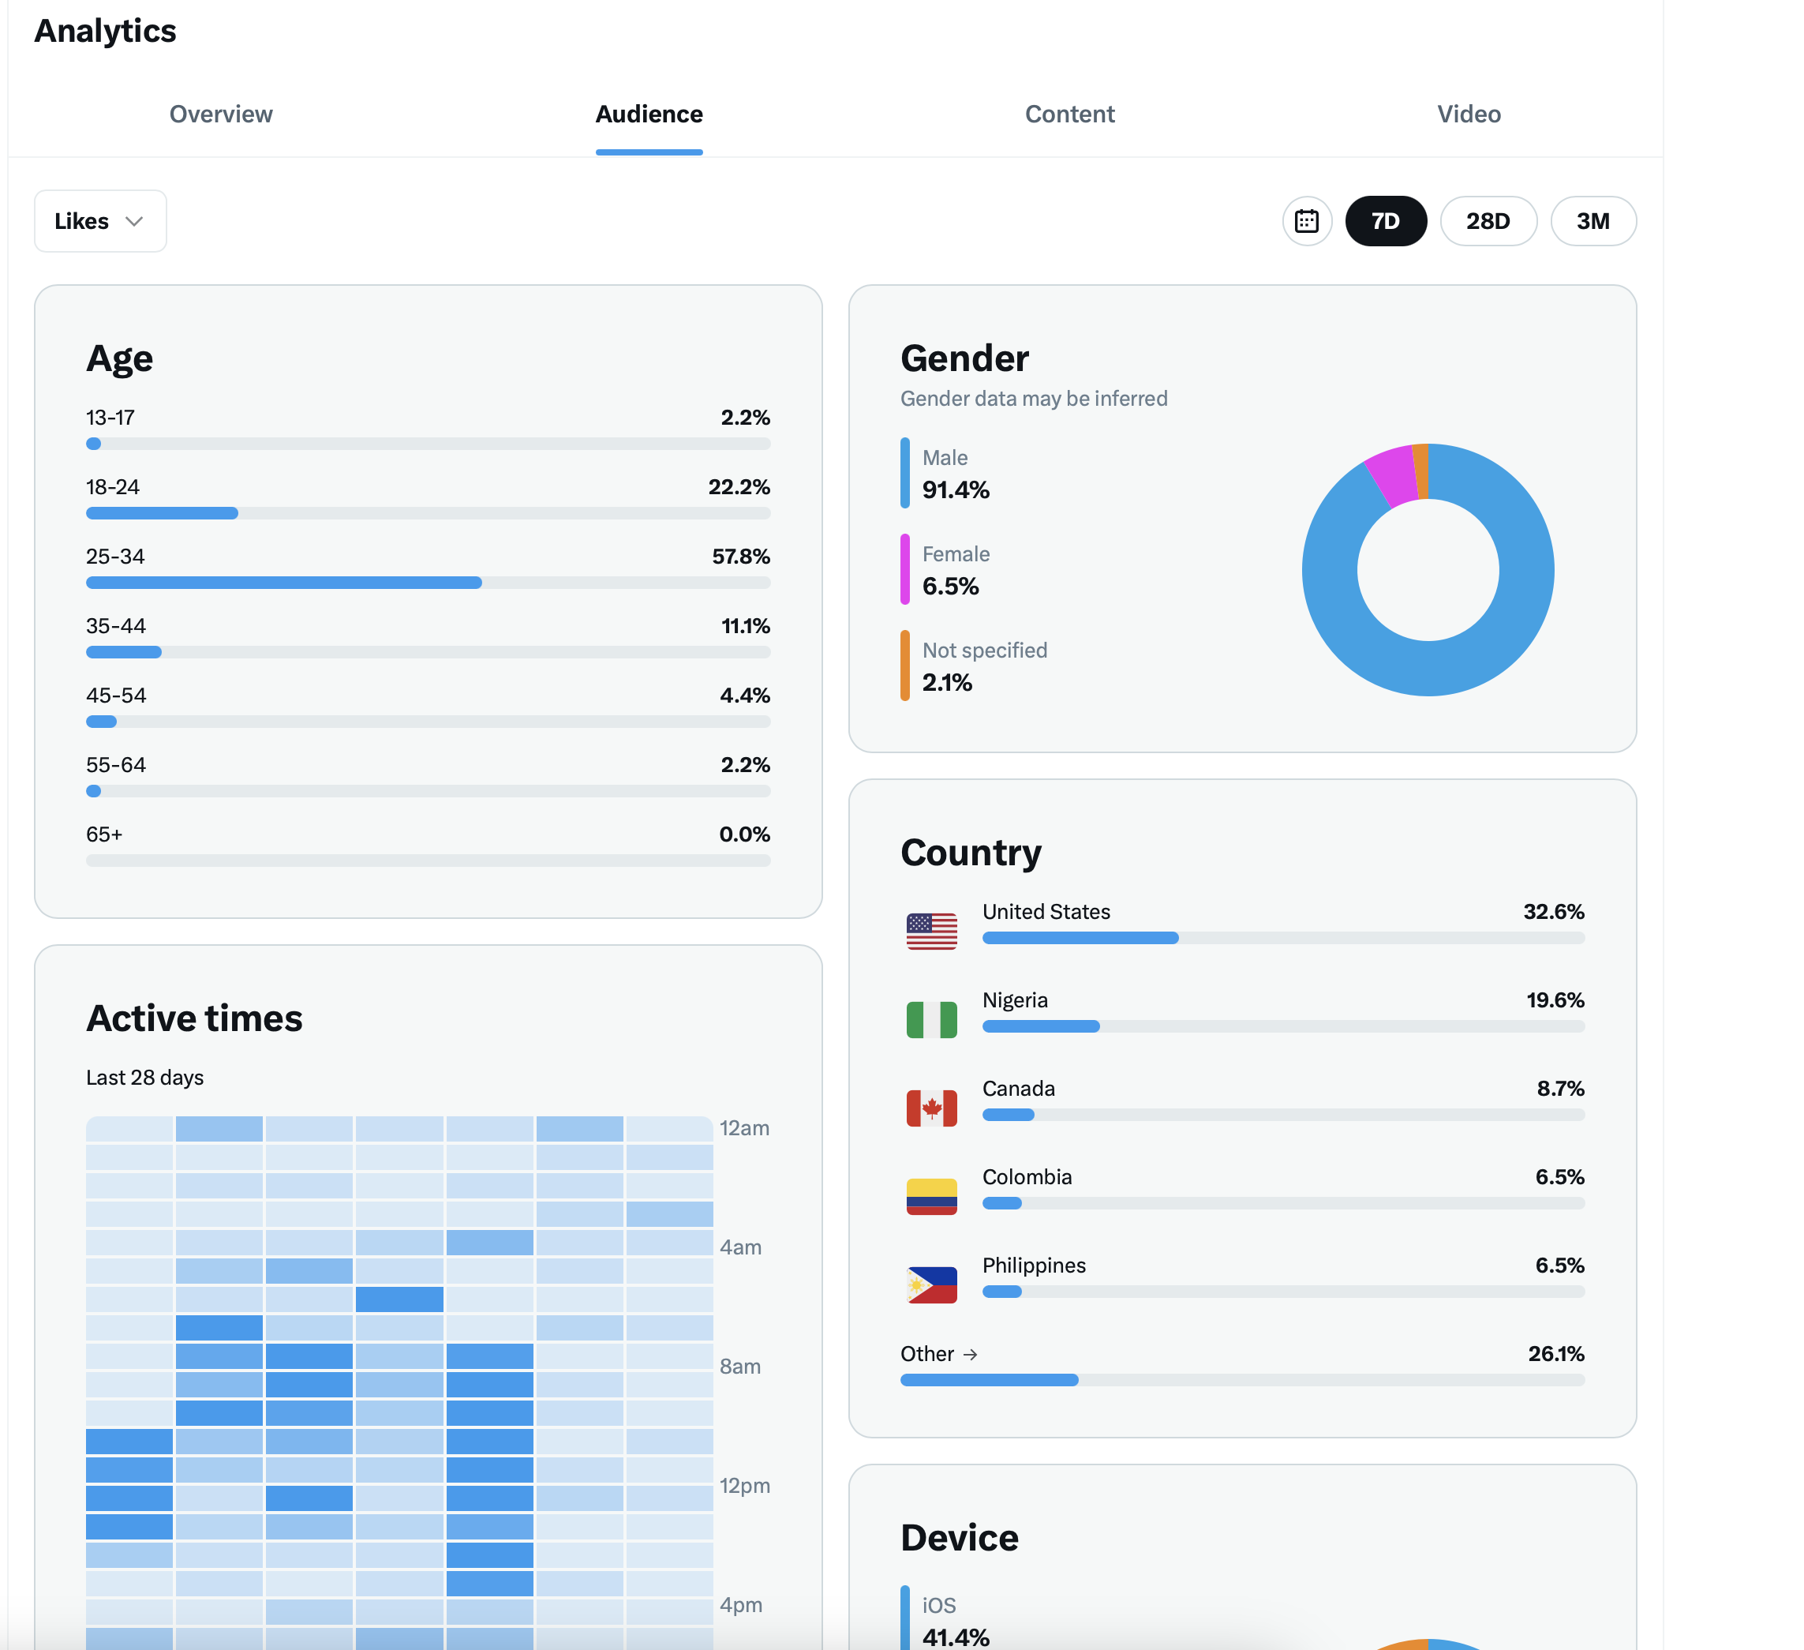1804x1650 pixels.
Task: Open the Likes metric dropdown
Action: click(x=100, y=221)
